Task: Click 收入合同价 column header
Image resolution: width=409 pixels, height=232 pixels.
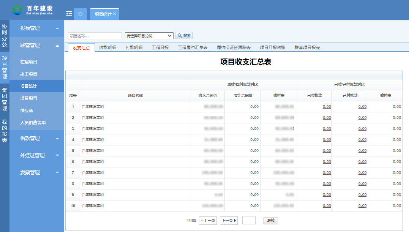Action: 208,96
